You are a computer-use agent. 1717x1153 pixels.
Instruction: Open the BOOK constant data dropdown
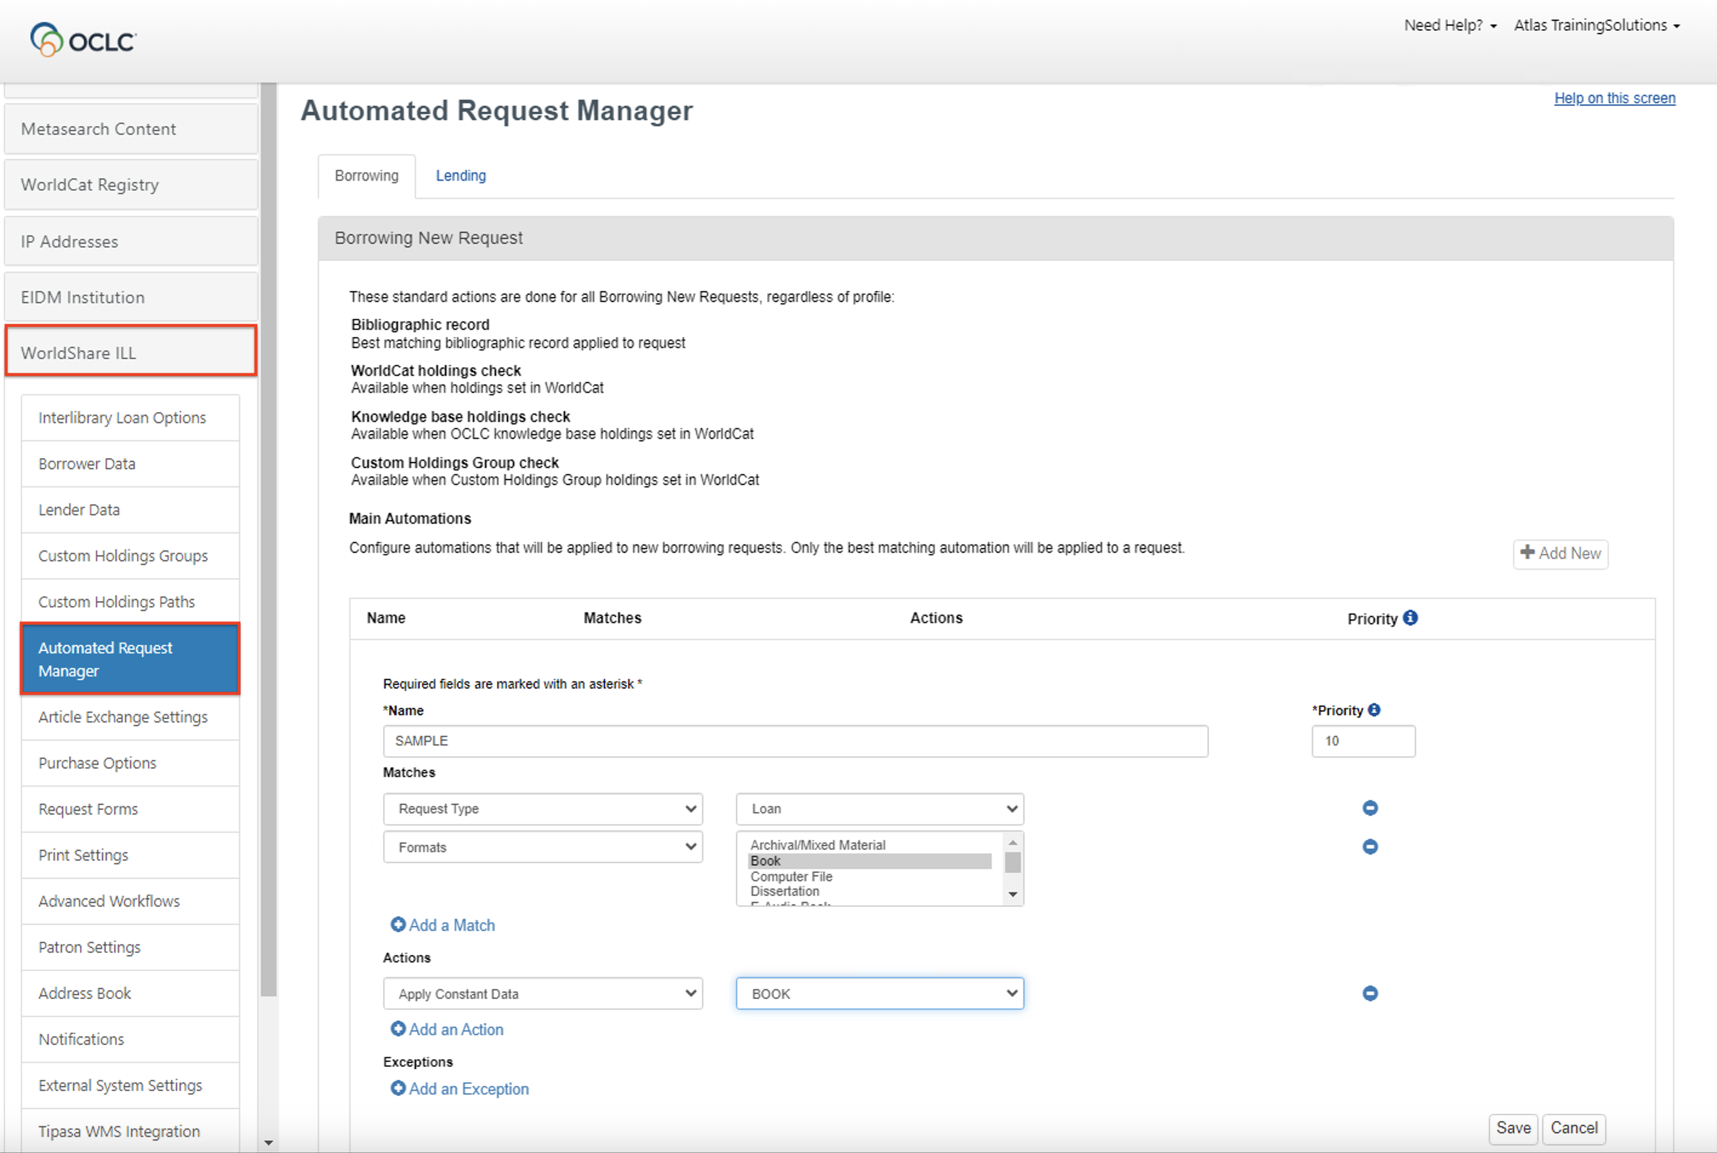880,994
